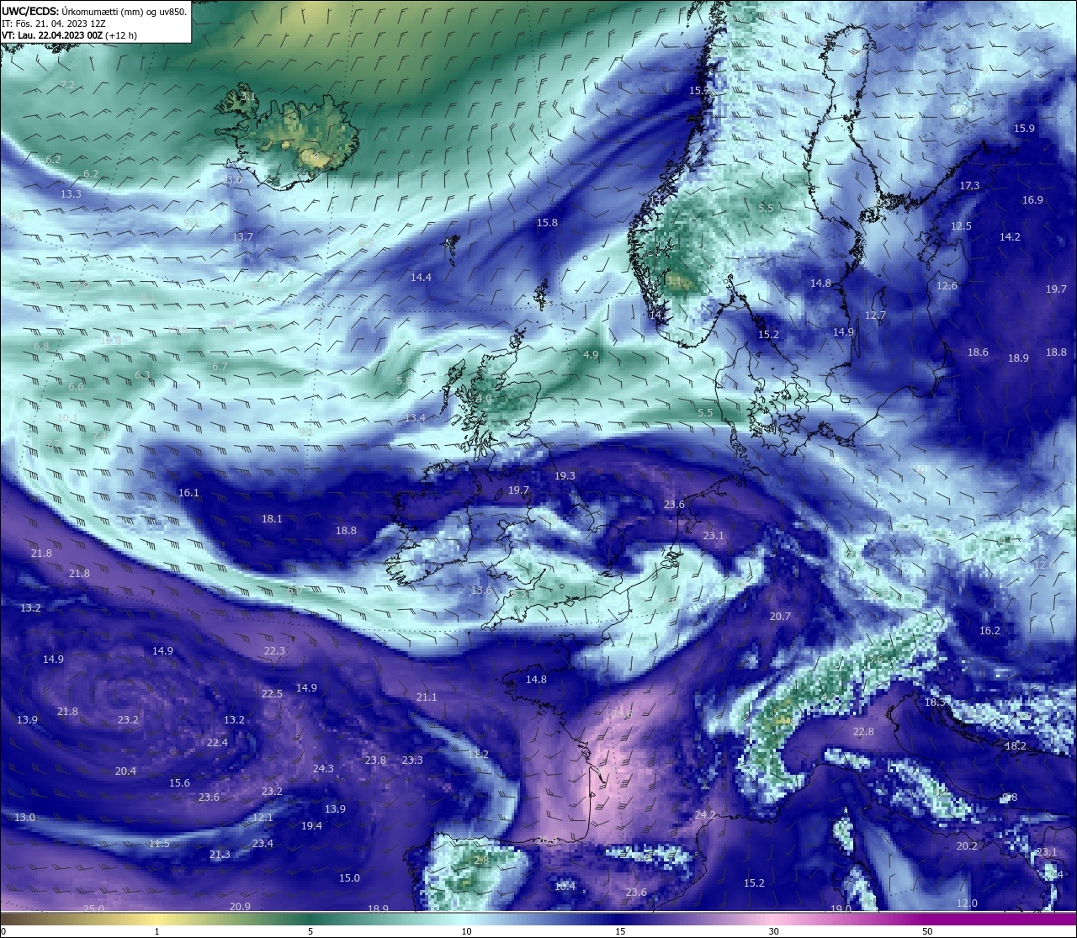Click the value 23.8 west of Iberia
The image size is (1077, 938).
click(375, 760)
